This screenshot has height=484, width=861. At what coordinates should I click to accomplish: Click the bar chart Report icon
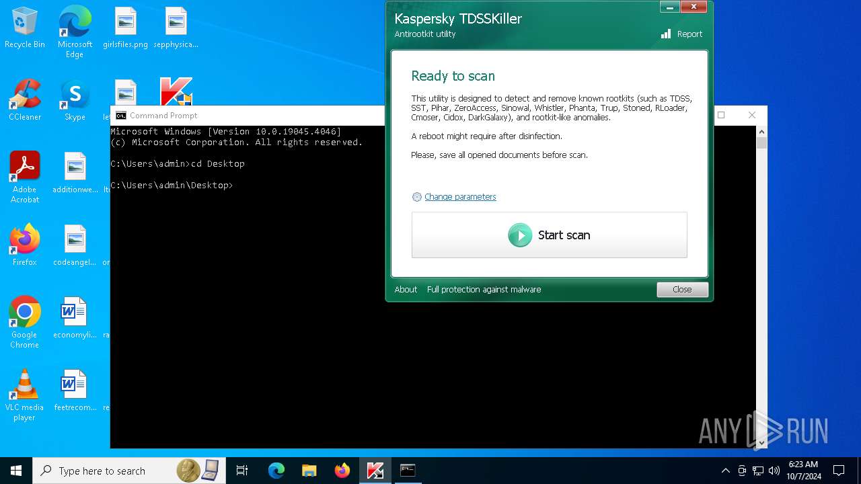click(666, 34)
